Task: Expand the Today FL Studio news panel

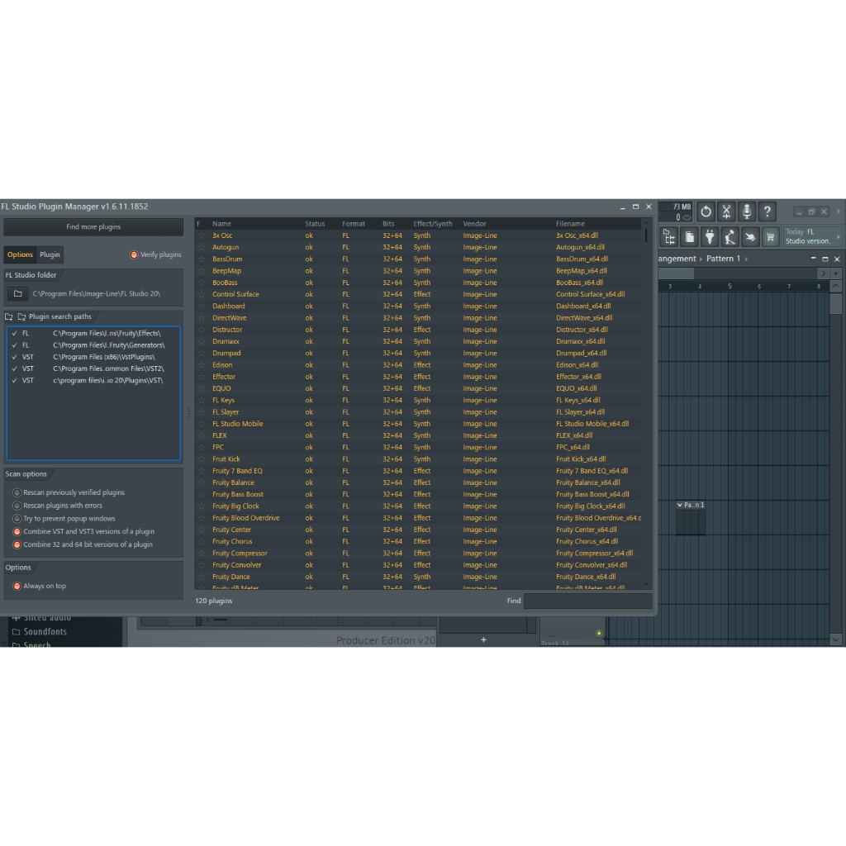Action: click(839, 237)
